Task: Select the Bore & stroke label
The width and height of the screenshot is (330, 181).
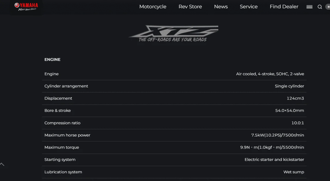Action: (57, 111)
